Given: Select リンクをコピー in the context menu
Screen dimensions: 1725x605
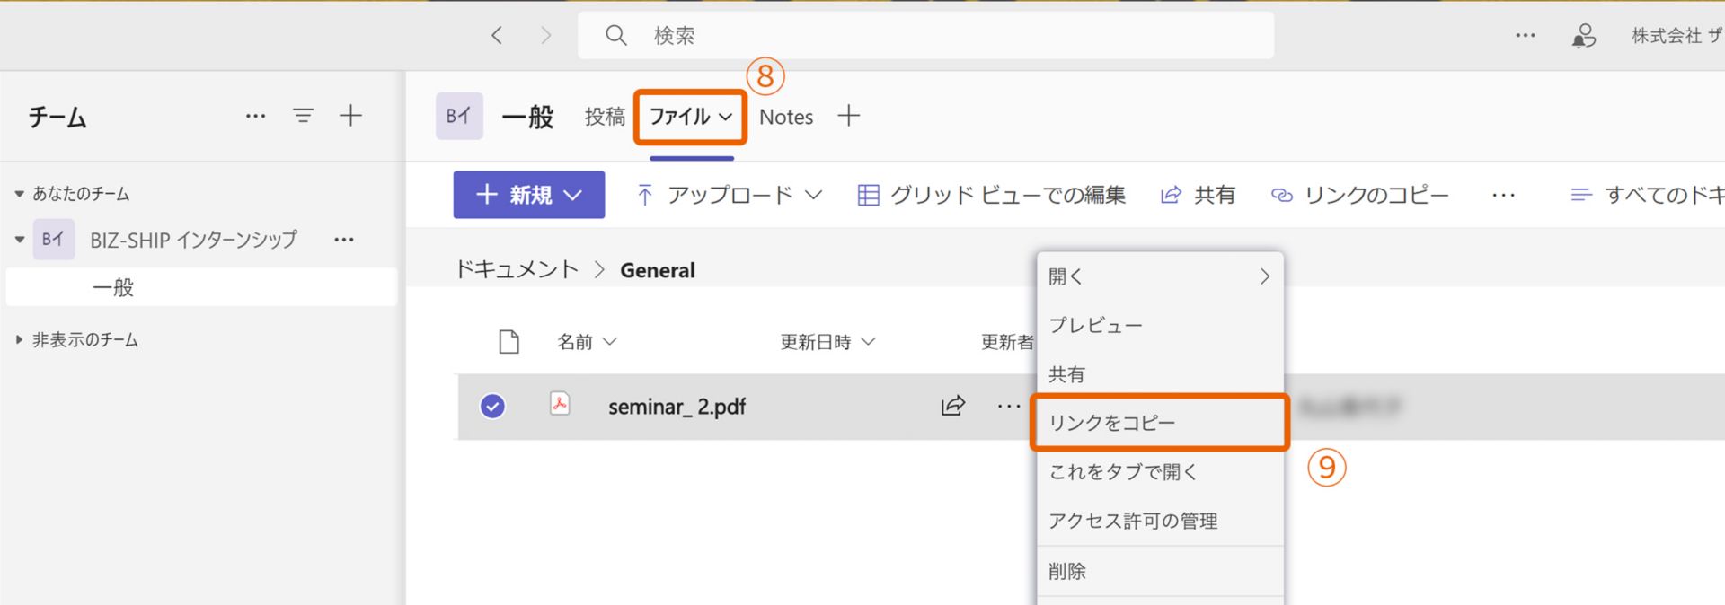Looking at the screenshot, I should pyautogui.click(x=1111, y=423).
